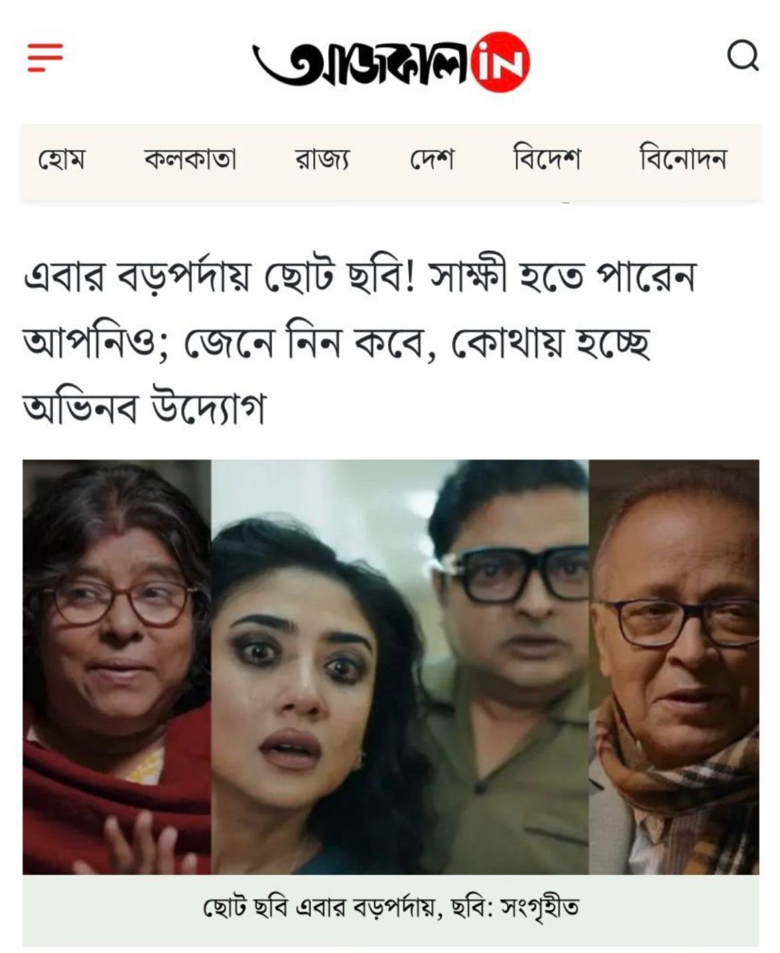
Task: Go to the দেশ section
Action: (431, 160)
